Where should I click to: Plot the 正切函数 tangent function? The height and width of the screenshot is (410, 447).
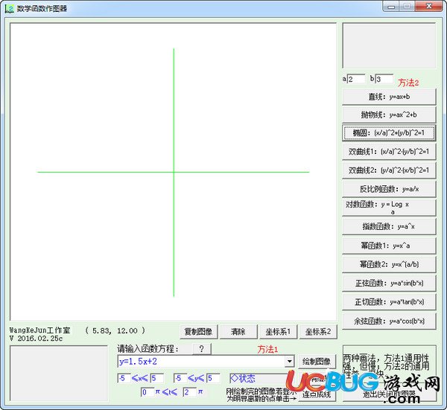point(389,302)
